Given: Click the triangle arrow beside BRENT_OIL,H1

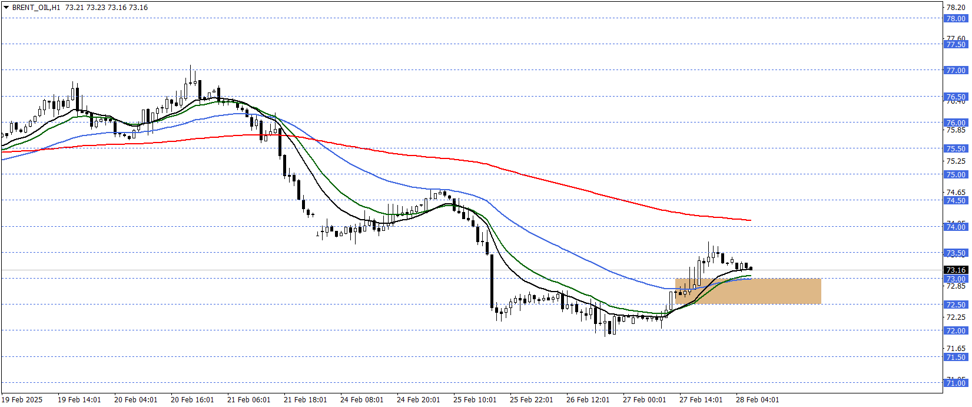Looking at the screenshot, I should [6, 8].
